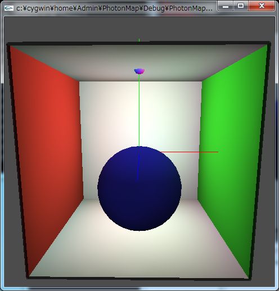Maximize the PhotonMap window
This screenshot has height=291, width=279.
click(241, 6)
